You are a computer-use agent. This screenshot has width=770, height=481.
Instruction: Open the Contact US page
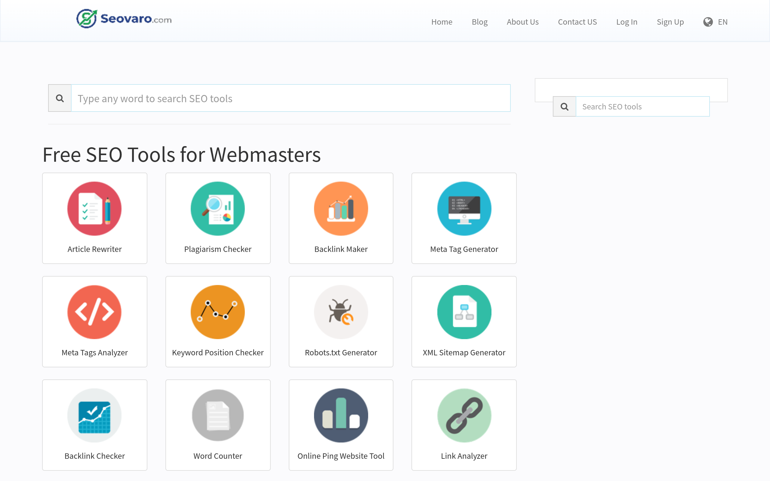[x=577, y=22]
